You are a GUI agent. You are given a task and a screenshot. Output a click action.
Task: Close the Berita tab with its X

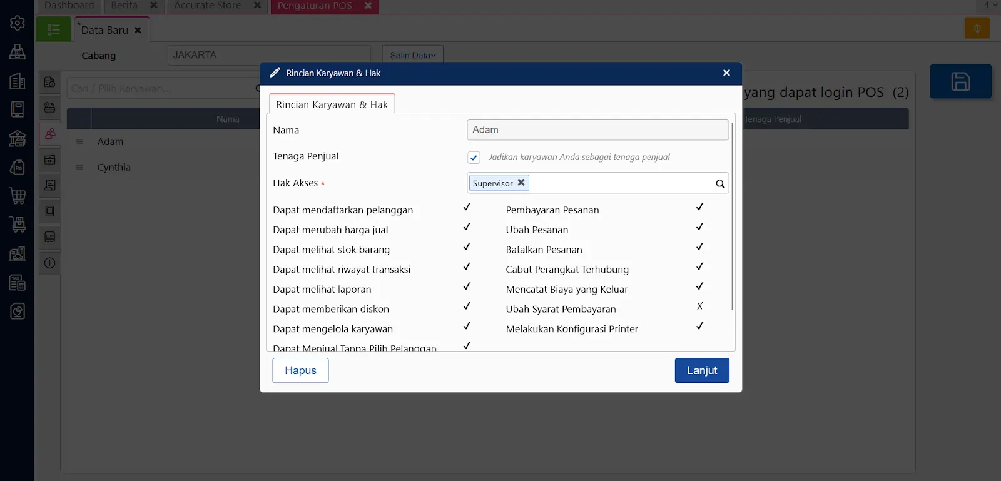point(154,6)
